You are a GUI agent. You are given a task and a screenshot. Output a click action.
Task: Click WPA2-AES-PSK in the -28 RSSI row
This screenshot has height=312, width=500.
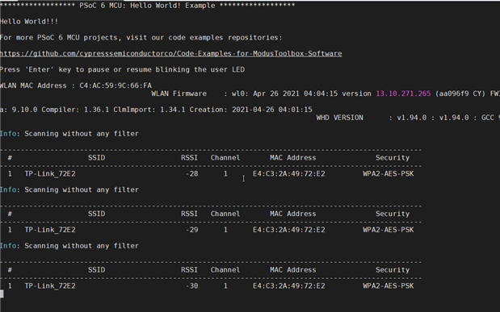389,174
